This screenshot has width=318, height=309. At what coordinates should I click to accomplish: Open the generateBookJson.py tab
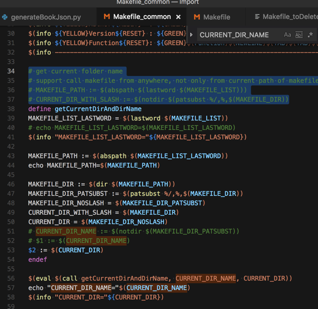46,17
